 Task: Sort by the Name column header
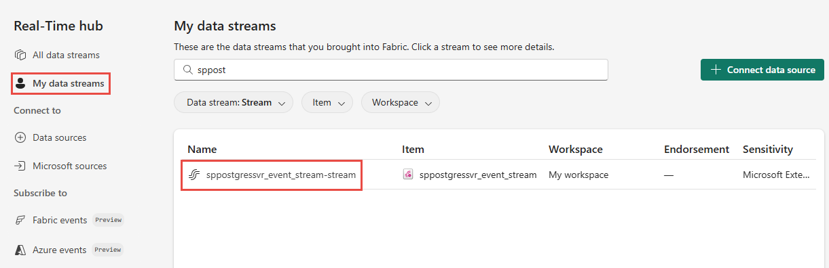[202, 149]
